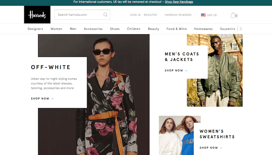Expand navigation with right chevron arrow
272x155 pixels.
(x=241, y=29)
